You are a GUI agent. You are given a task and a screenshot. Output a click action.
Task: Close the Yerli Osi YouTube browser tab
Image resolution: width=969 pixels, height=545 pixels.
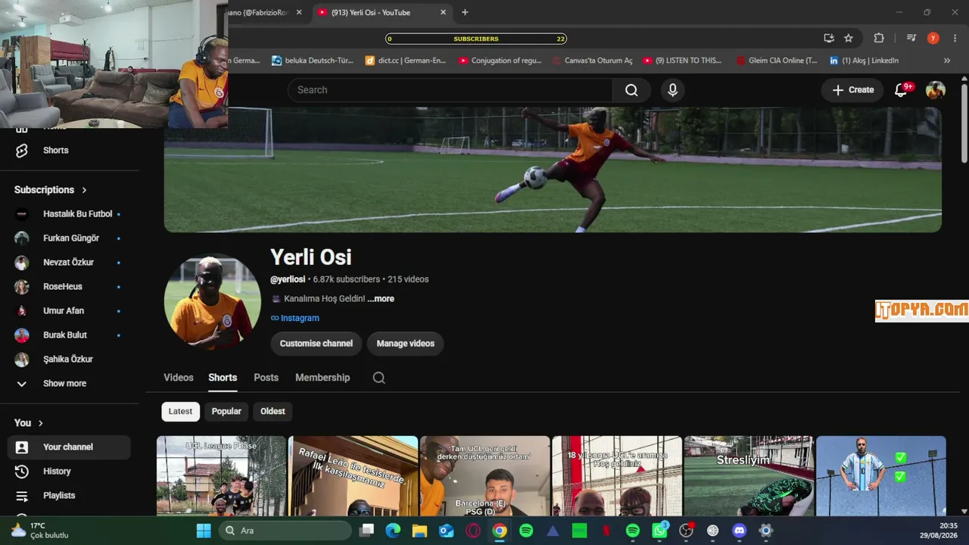click(444, 12)
